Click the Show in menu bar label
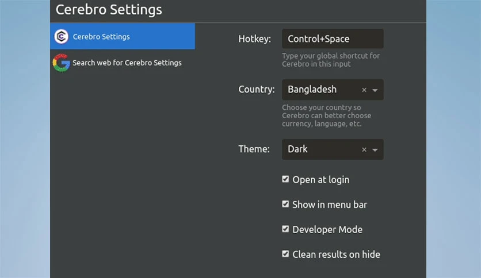This screenshot has height=278, width=481. pos(330,204)
